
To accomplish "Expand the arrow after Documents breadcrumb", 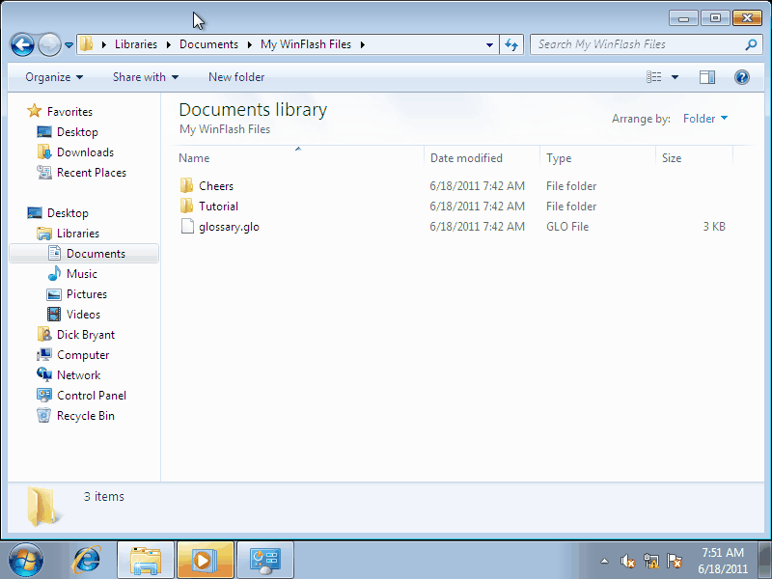I will point(250,44).
